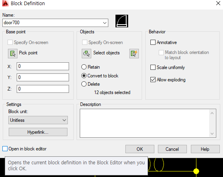Check Specify On-screen under Base point
The image size is (223, 177).
10,42
